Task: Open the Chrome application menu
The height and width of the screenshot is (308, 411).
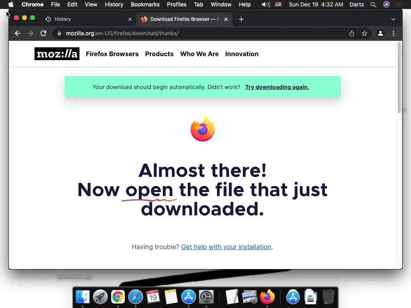Action: pos(33,4)
